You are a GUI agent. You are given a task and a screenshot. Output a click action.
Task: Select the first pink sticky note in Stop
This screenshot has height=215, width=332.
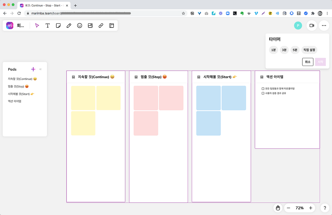(146, 98)
